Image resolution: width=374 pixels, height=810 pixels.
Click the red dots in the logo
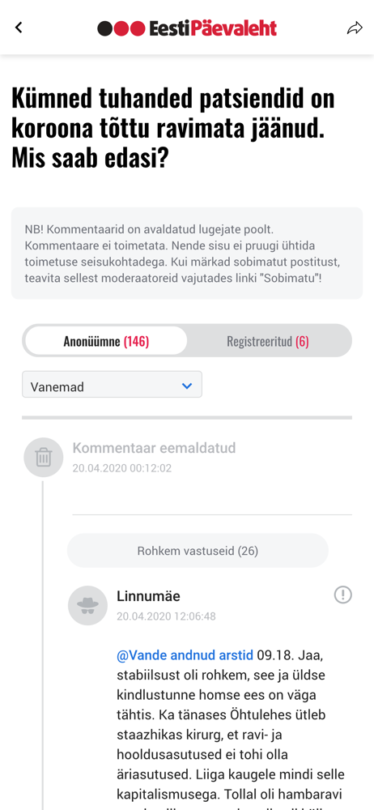130,28
